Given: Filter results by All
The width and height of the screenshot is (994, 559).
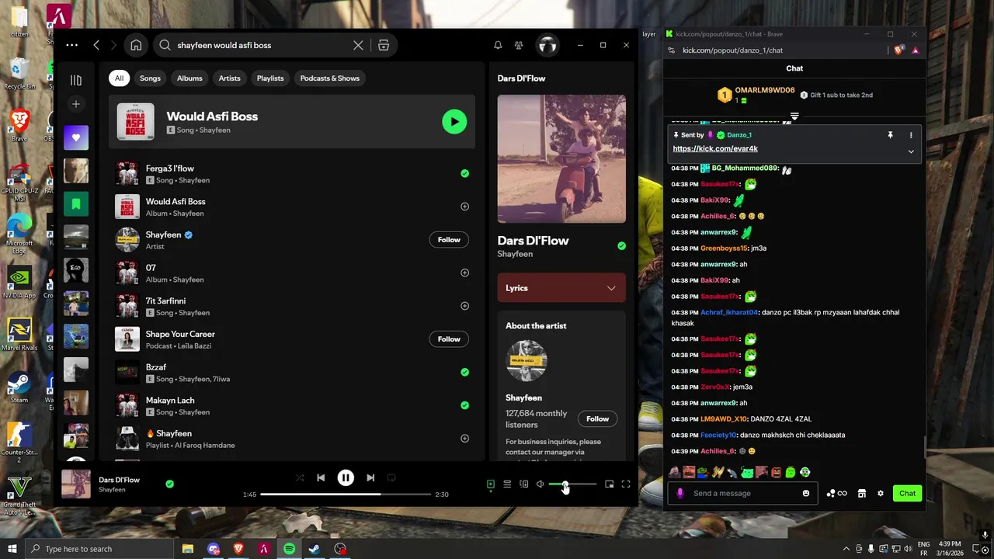Looking at the screenshot, I should pyautogui.click(x=119, y=78).
